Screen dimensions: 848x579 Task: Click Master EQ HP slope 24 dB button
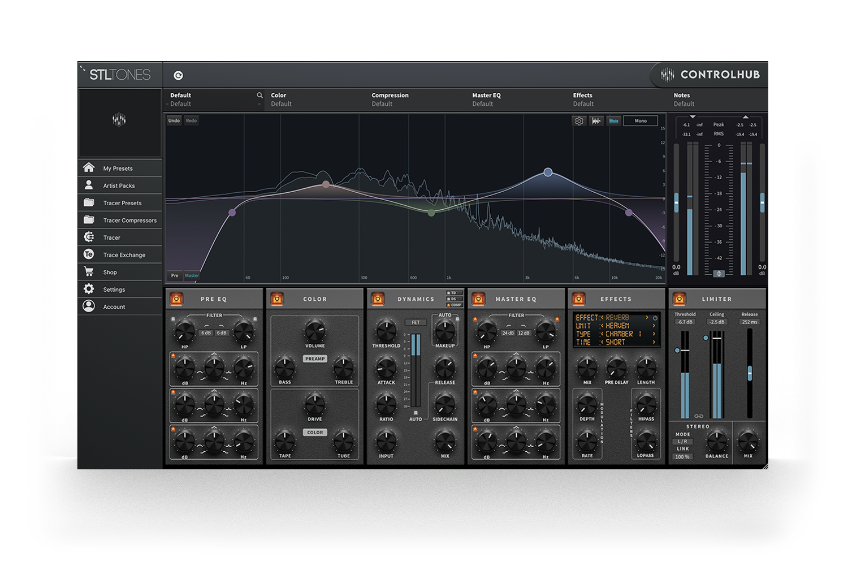[508, 333]
